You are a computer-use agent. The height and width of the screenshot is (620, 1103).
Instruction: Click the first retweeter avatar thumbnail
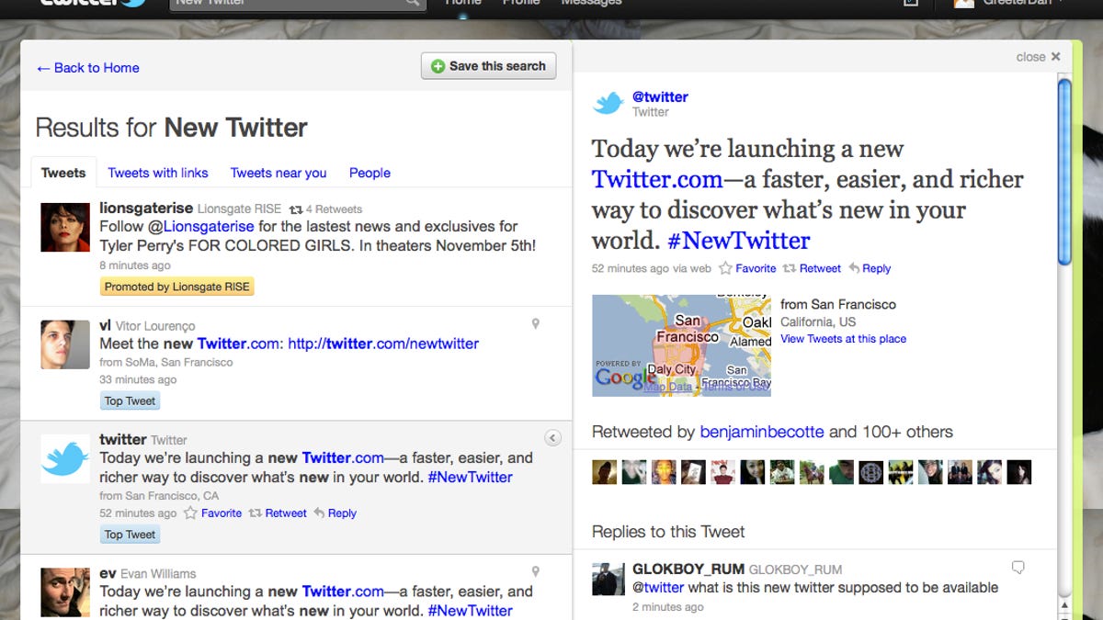(604, 472)
